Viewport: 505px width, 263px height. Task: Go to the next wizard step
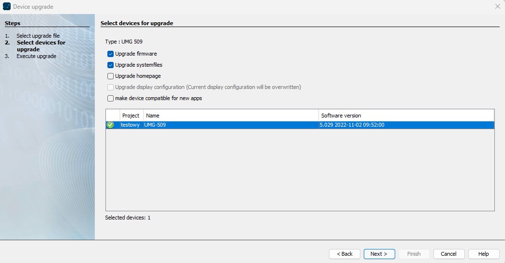pyautogui.click(x=379, y=254)
